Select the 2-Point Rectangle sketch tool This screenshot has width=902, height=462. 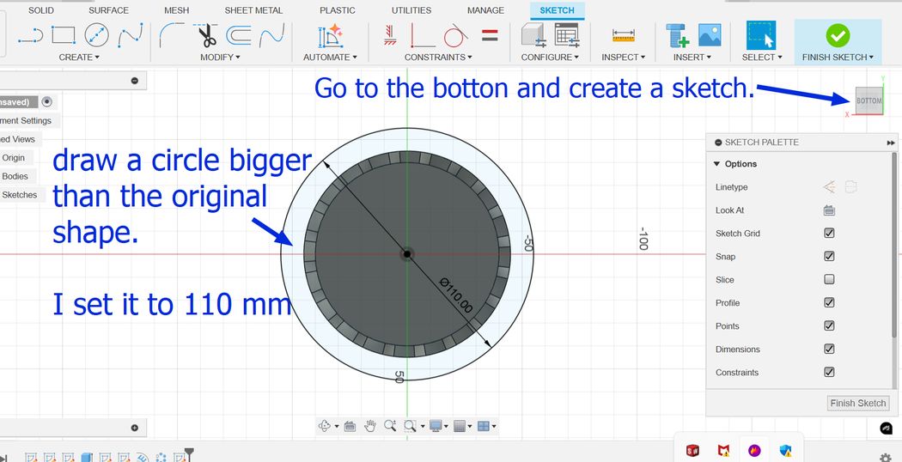pos(64,35)
